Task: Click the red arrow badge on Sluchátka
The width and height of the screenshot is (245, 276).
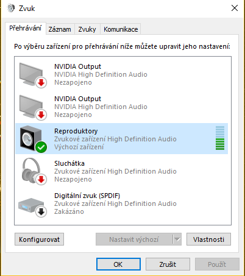Action: 41,179
